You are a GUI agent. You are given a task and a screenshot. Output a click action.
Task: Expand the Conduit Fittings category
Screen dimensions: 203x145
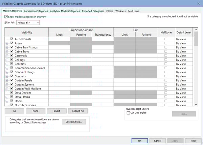[7, 72]
